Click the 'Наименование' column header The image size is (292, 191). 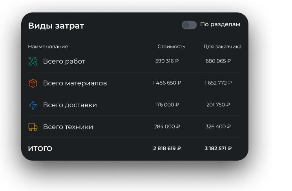pyautogui.click(x=48, y=46)
